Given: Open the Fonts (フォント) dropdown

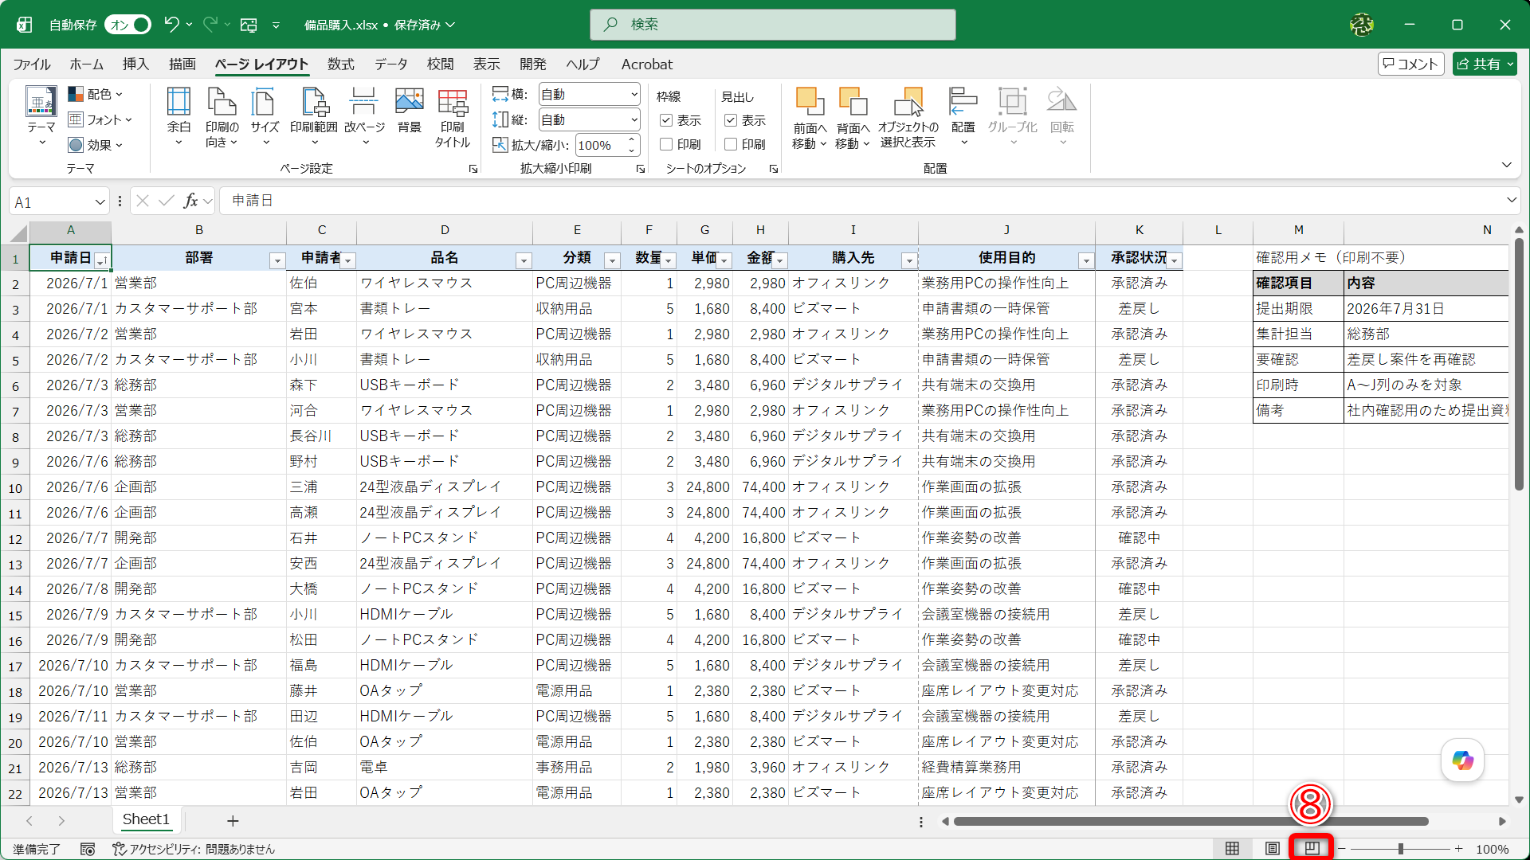Looking at the screenshot, I should 100,119.
